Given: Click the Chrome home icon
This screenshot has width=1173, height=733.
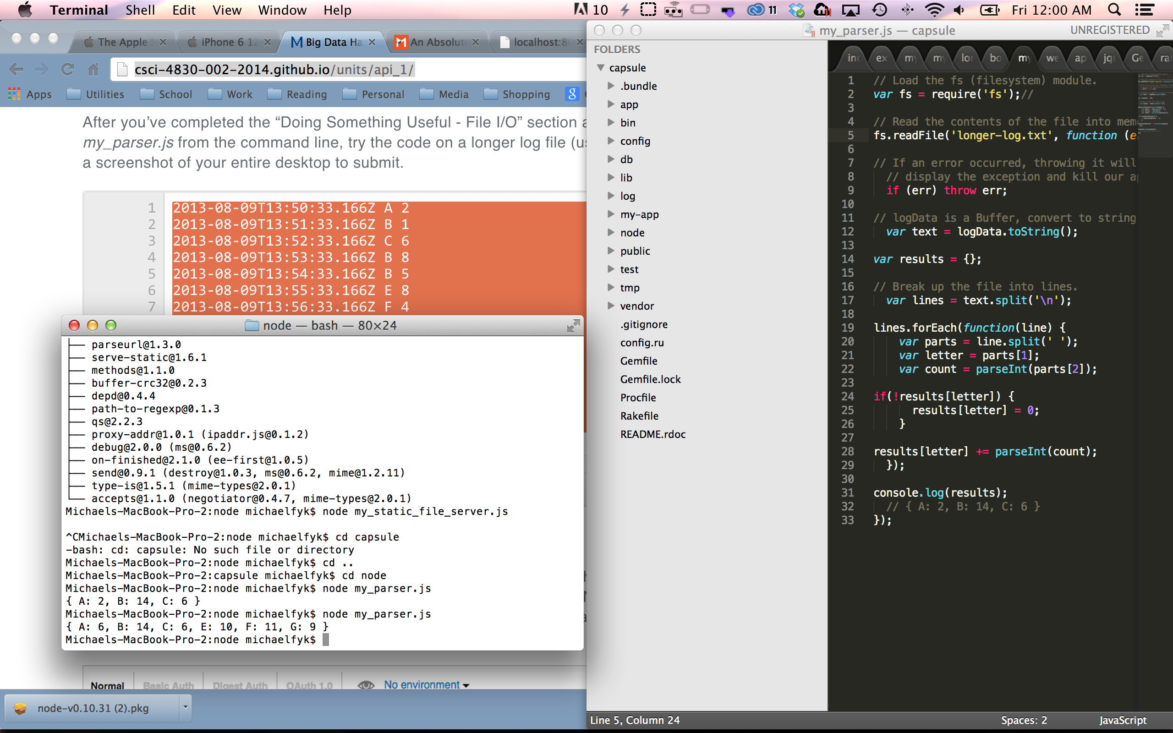Looking at the screenshot, I should pos(93,69).
